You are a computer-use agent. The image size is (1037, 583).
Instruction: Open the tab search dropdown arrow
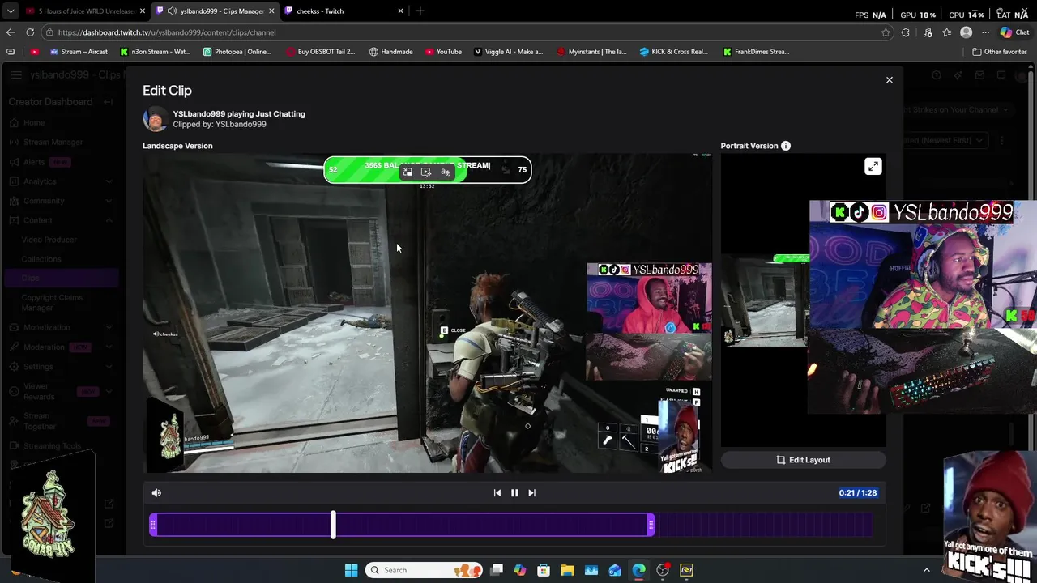11,11
